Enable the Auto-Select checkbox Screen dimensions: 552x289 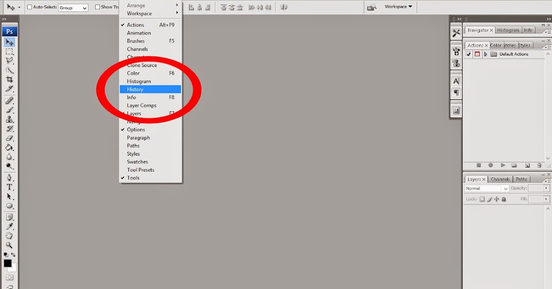30,7
